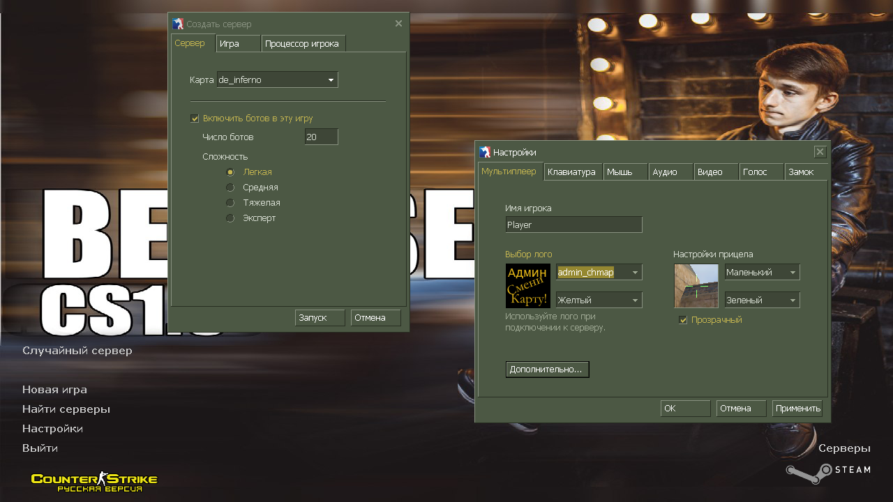Toggle the Включить ботов в эту игру checkbox

[195, 119]
